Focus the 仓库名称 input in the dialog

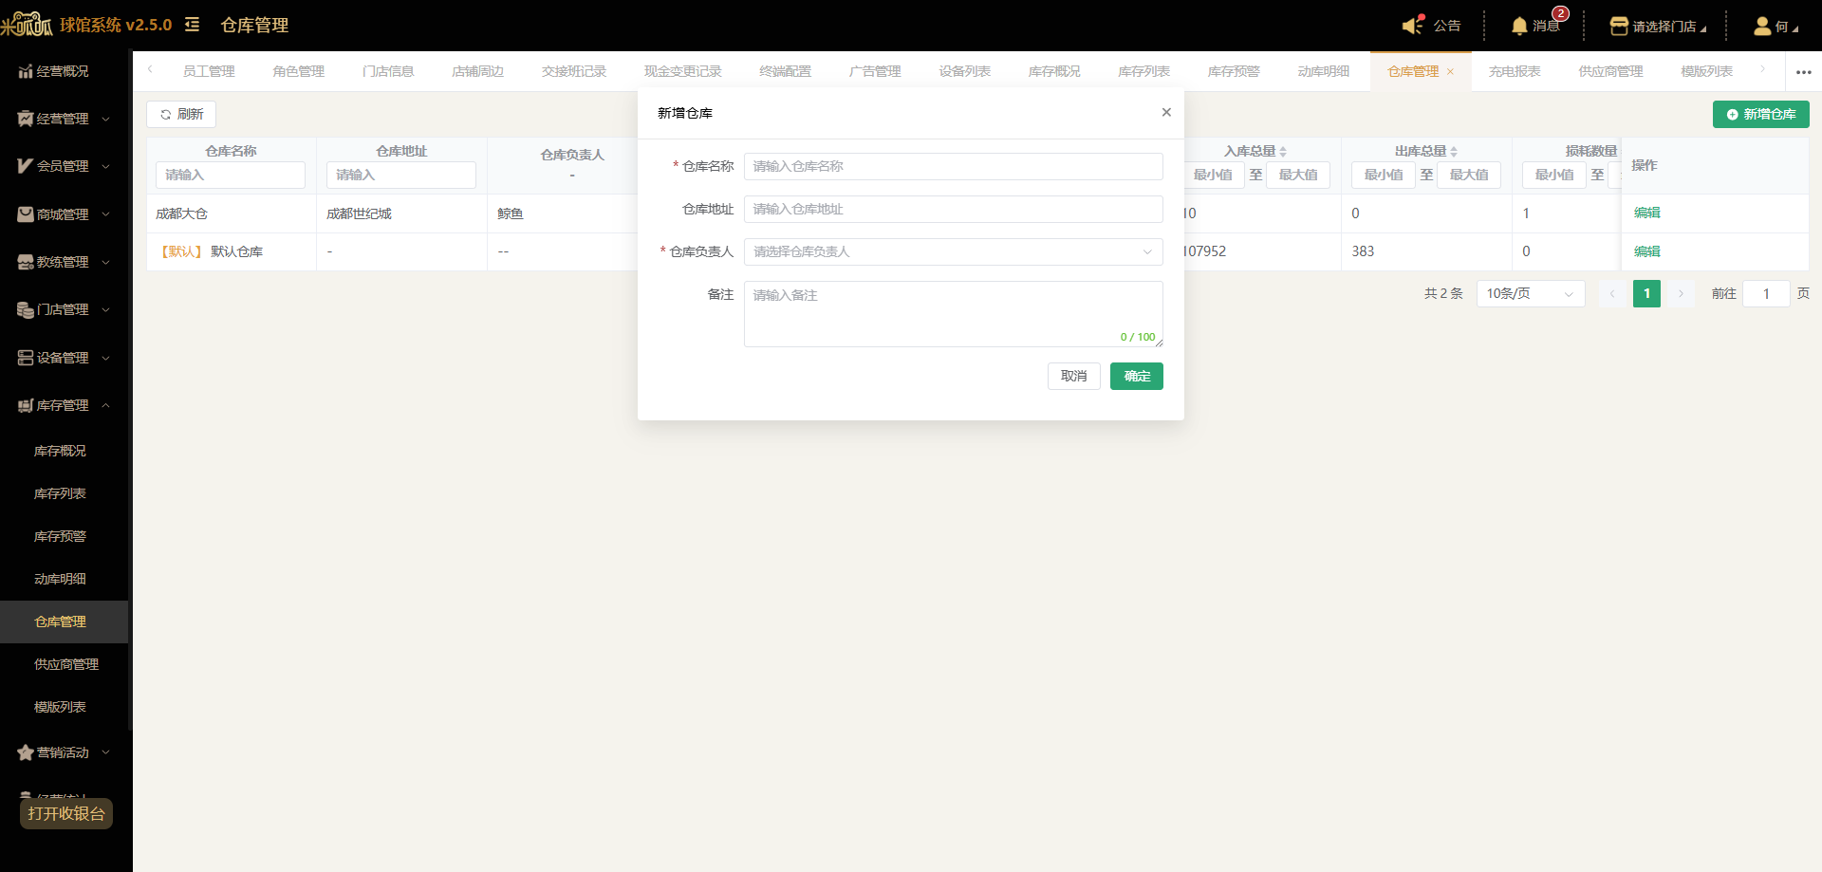point(953,166)
